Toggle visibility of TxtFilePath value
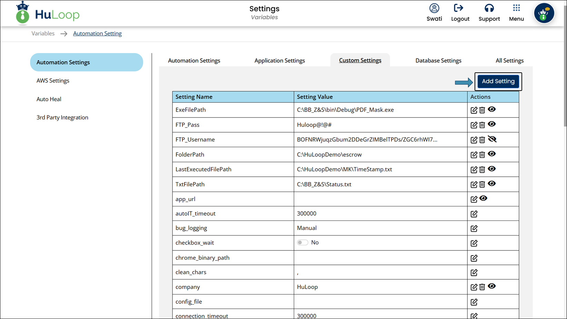567x319 pixels. coord(492,183)
